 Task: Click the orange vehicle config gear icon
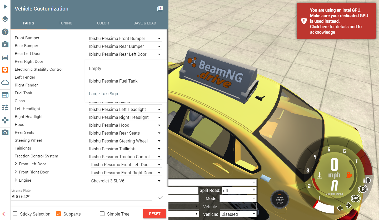(5, 70)
